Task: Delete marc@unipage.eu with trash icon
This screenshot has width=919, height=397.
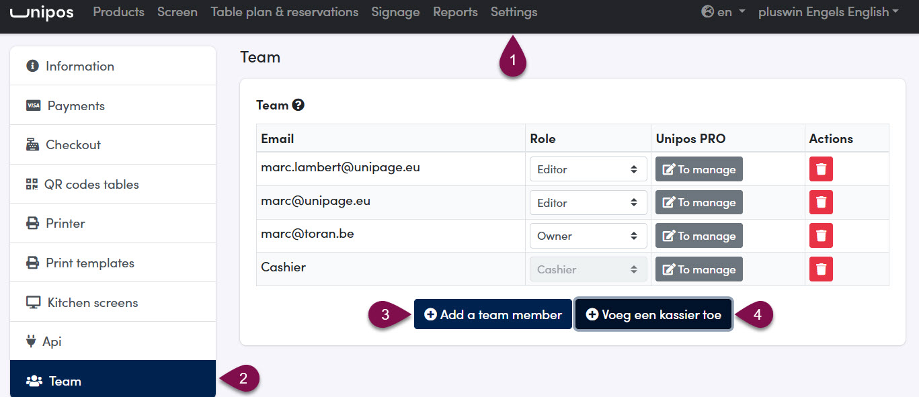Action: tap(821, 203)
